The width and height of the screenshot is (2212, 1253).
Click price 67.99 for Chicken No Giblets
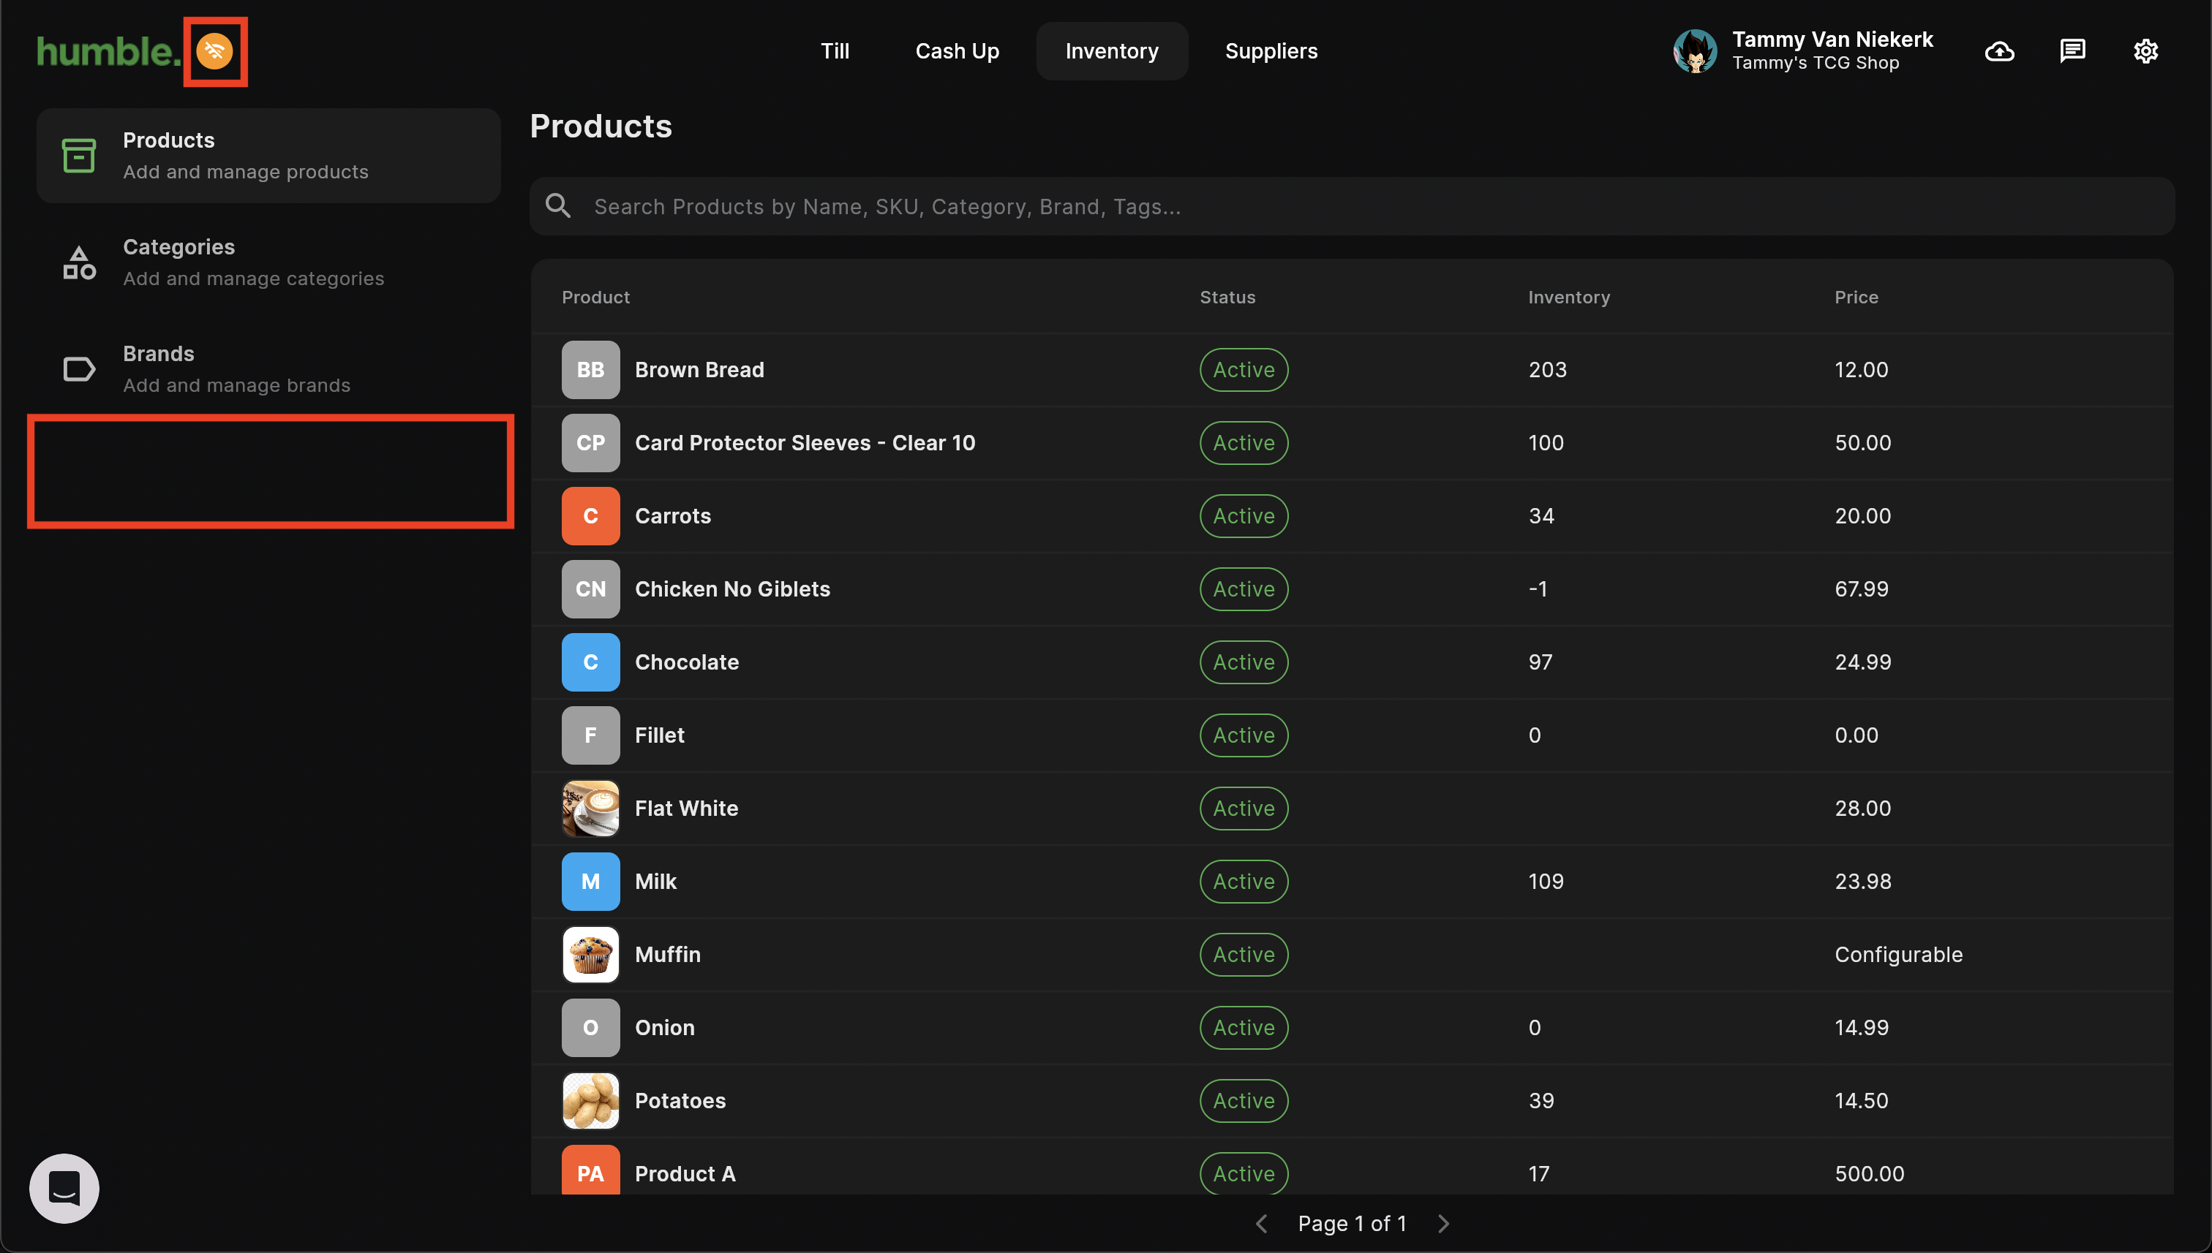pos(1862,588)
